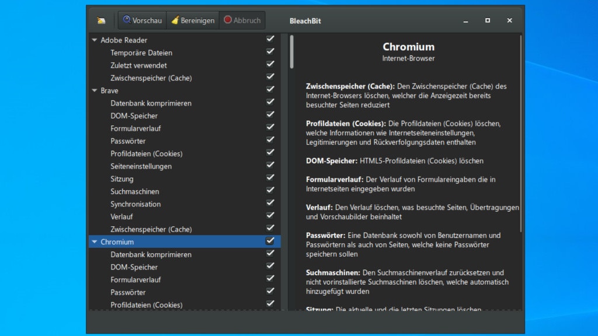Screen dimensions: 598x336
Task: Click the Vorschau magnifier icon
Action: point(127,20)
